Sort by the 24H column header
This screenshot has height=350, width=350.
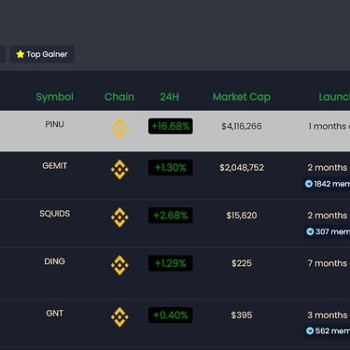pos(170,97)
